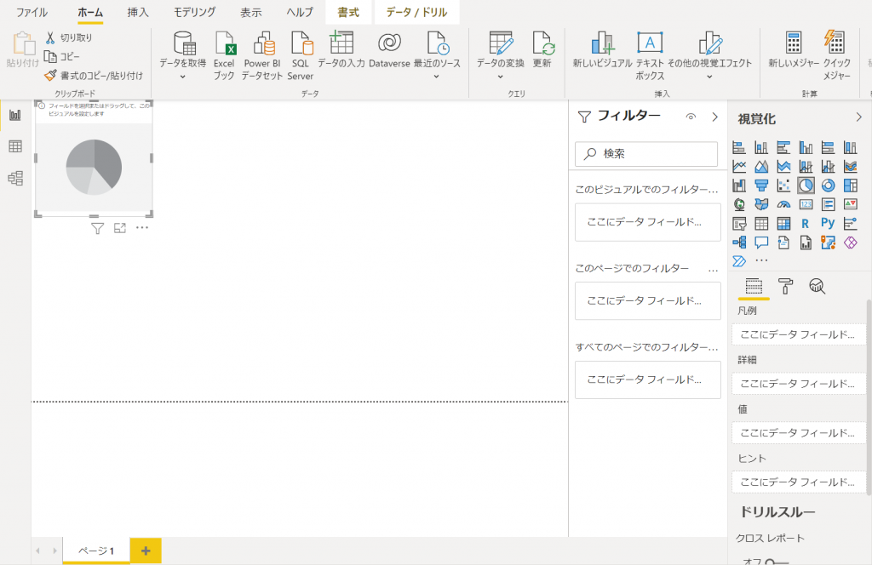The height and width of the screenshot is (565, 872).
Task: Collapse the 視覚化 pane chevron
Action: click(x=858, y=117)
